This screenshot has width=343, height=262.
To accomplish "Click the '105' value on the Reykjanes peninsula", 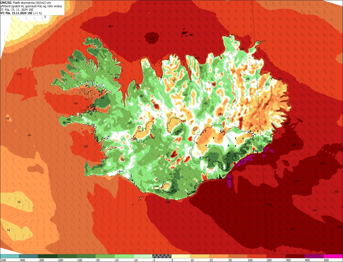I will pyautogui.click(x=100, y=166).
